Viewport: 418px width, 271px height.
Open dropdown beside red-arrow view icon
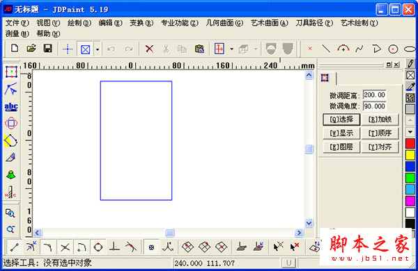coord(231,49)
